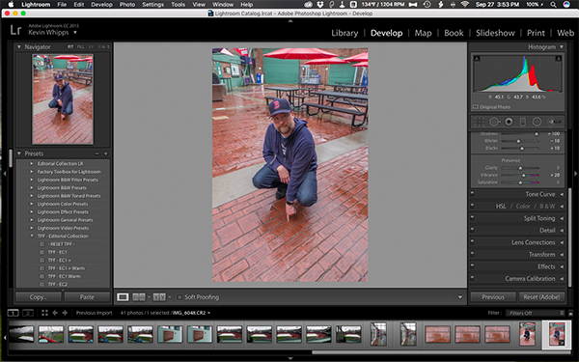This screenshot has height=362, width=579.
Task: Expand the Lightroom Color Presets folder
Action: pyautogui.click(x=32, y=204)
